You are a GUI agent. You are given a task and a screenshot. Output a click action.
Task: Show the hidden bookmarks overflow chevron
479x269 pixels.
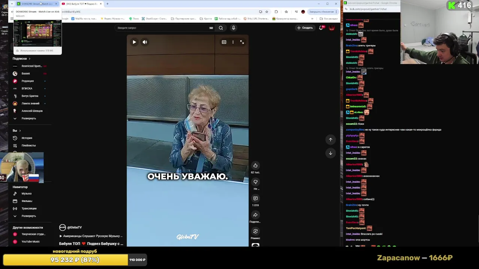[312, 19]
